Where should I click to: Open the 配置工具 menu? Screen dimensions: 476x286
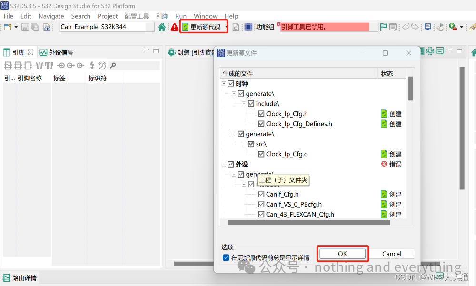click(x=137, y=16)
